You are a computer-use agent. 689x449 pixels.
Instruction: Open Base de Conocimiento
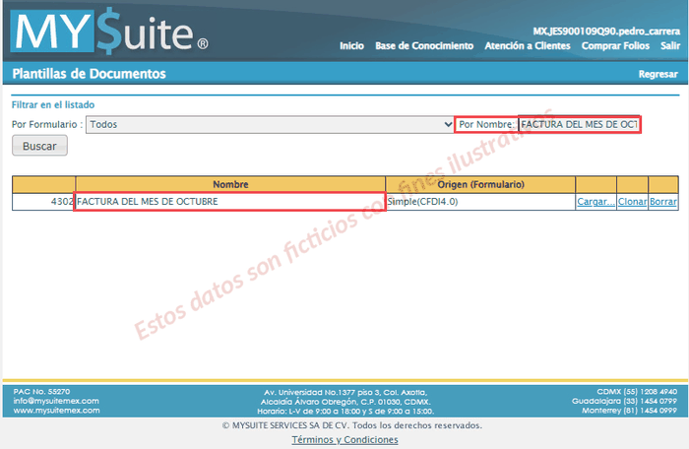(424, 45)
